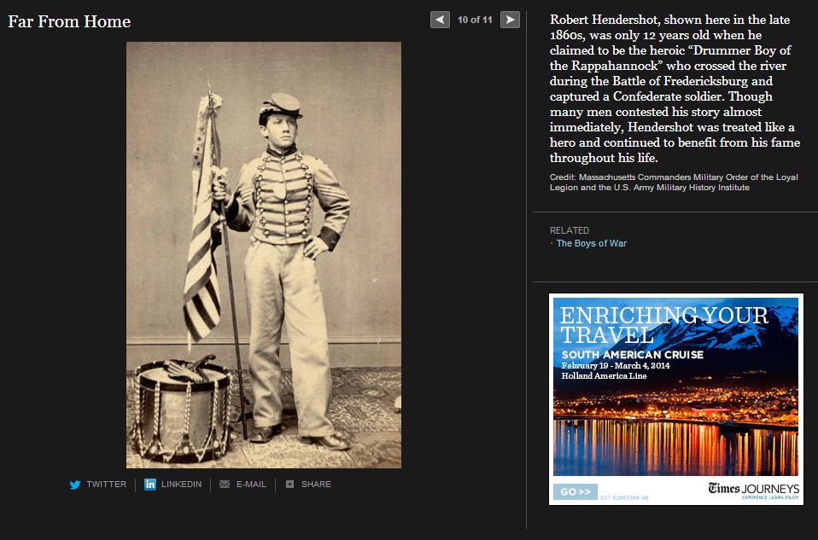Click the Twitter bird icon
This screenshot has width=818, height=540.
(75, 485)
